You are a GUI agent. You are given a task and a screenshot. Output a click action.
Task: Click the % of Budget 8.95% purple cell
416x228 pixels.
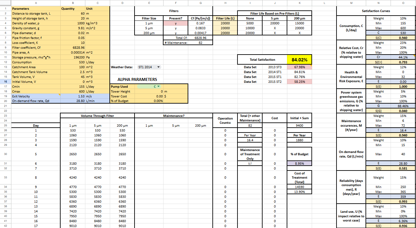coord(299,164)
